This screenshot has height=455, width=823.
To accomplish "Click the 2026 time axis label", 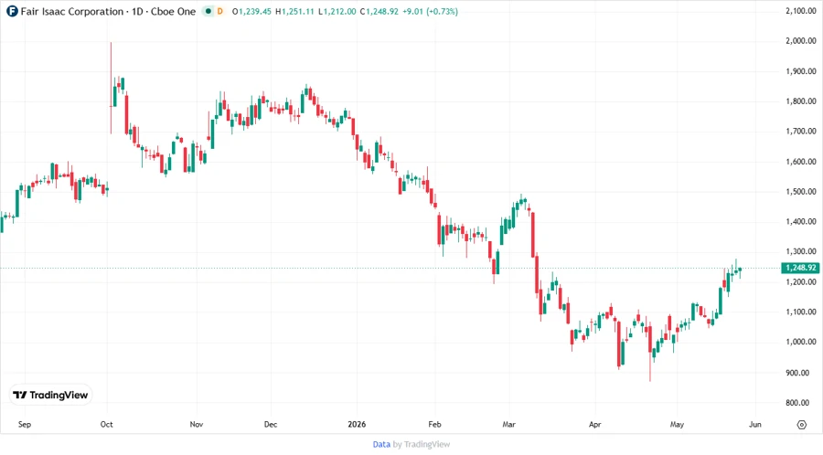I will coord(357,424).
